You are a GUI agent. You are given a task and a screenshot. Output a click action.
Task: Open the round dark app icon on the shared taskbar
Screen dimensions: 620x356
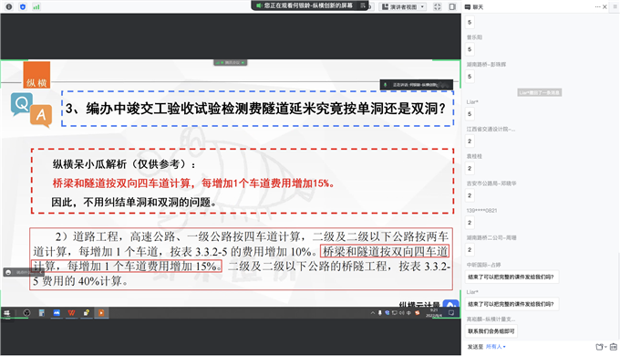[x=26, y=313]
